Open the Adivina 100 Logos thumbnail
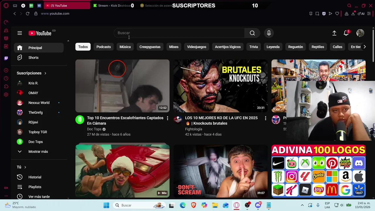 [318, 171]
